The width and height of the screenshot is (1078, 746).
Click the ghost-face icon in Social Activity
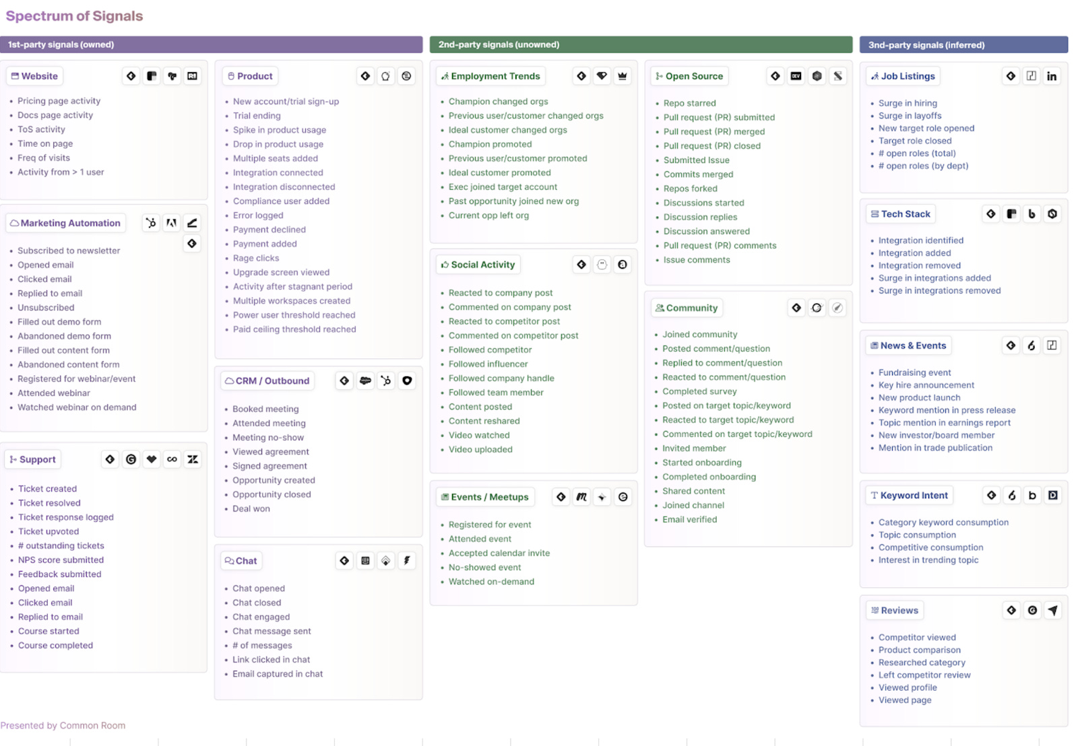pos(602,265)
